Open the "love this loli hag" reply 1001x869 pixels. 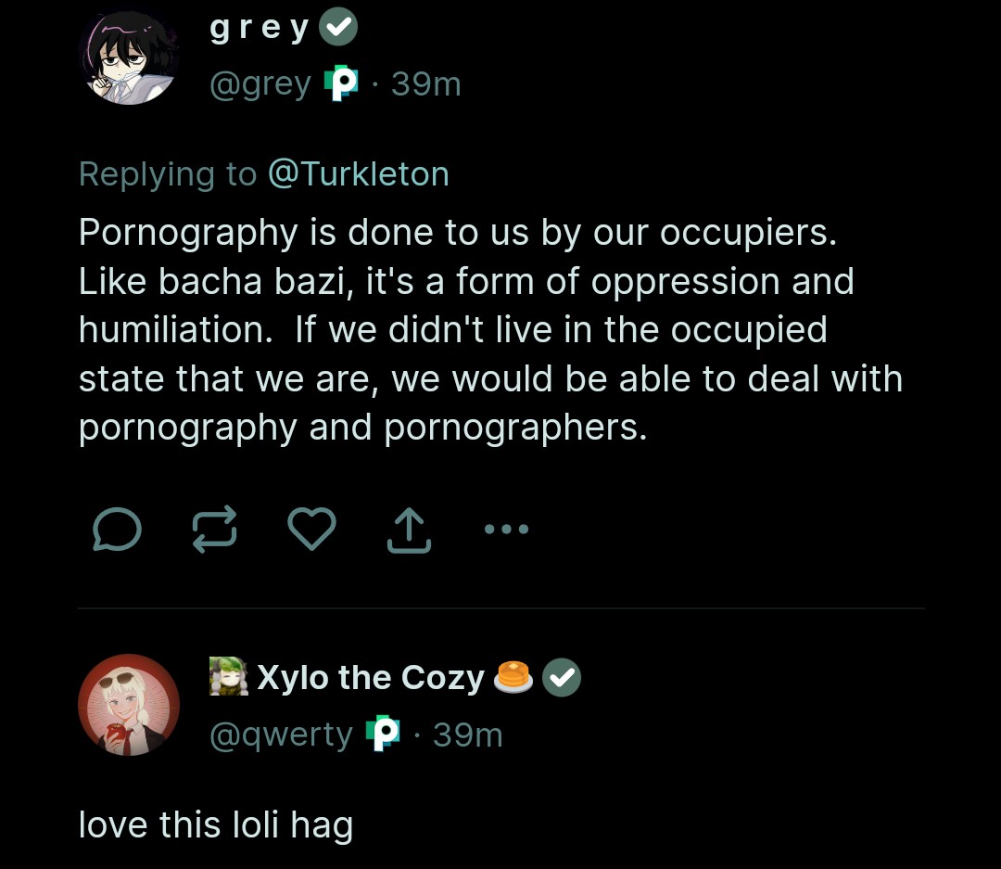216,824
